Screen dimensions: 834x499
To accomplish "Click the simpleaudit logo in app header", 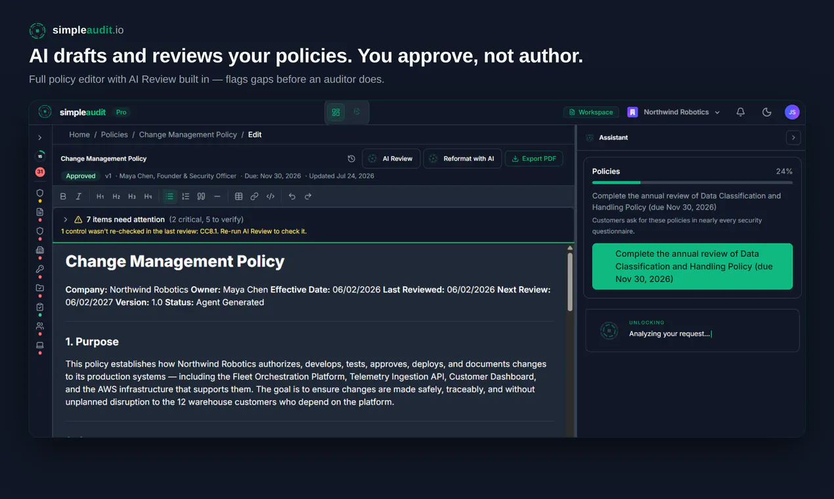I will (x=72, y=112).
